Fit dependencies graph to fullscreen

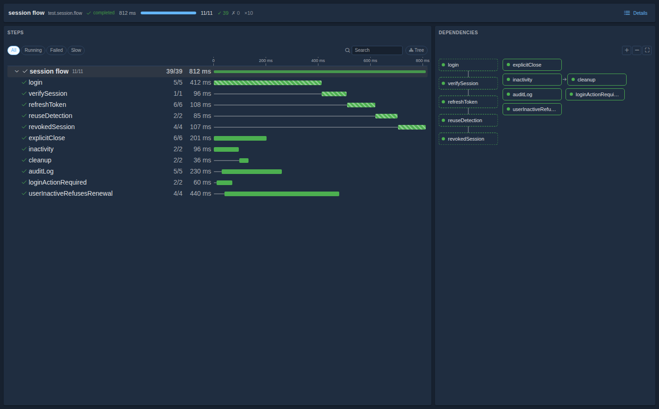647,50
